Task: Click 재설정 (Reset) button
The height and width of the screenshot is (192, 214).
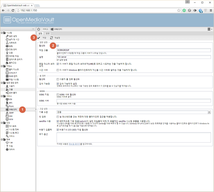Action: (x=55, y=38)
